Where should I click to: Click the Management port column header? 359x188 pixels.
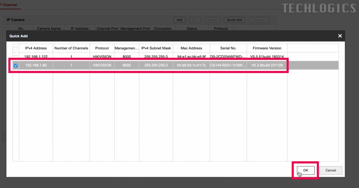click(x=127, y=48)
